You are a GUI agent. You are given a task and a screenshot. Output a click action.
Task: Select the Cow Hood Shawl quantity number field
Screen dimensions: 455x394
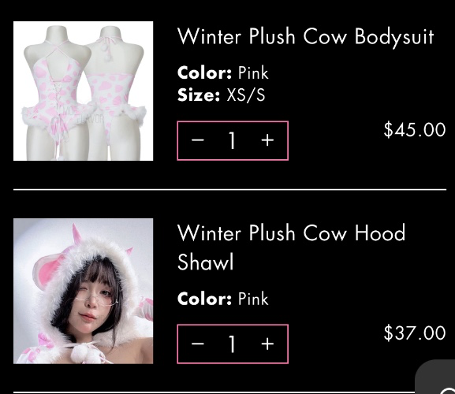pos(232,344)
